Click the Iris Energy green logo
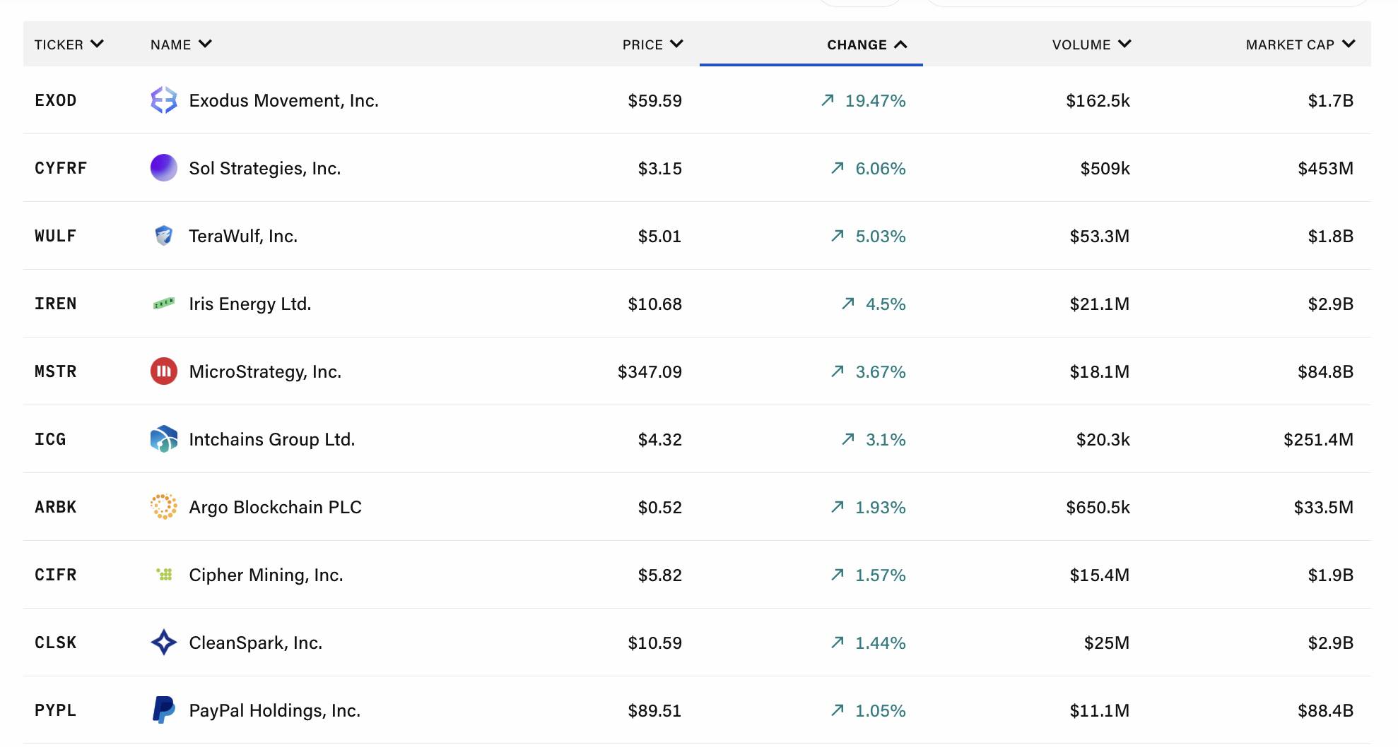This screenshot has width=1398, height=747. pos(164,304)
